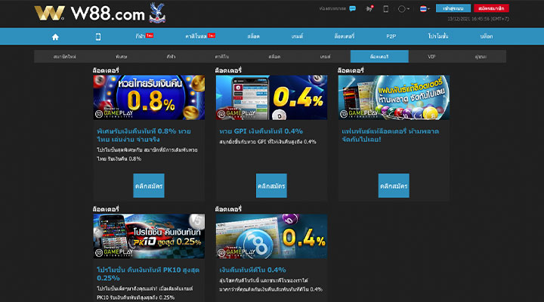This screenshot has height=302, width=544.
Task: Select the VIP promotion tab
Action: click(x=431, y=57)
